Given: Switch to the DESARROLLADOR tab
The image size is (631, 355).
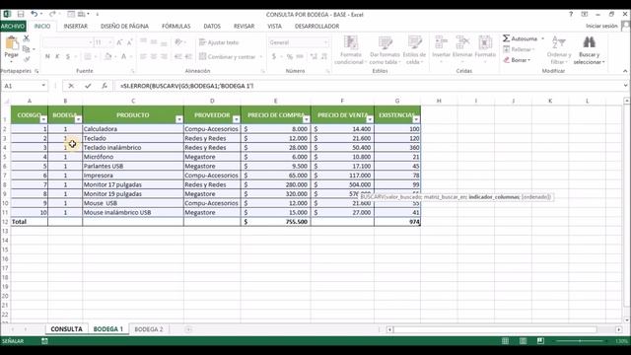Looking at the screenshot, I should (x=316, y=27).
